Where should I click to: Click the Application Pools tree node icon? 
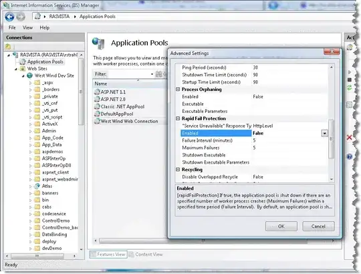tap(23, 61)
